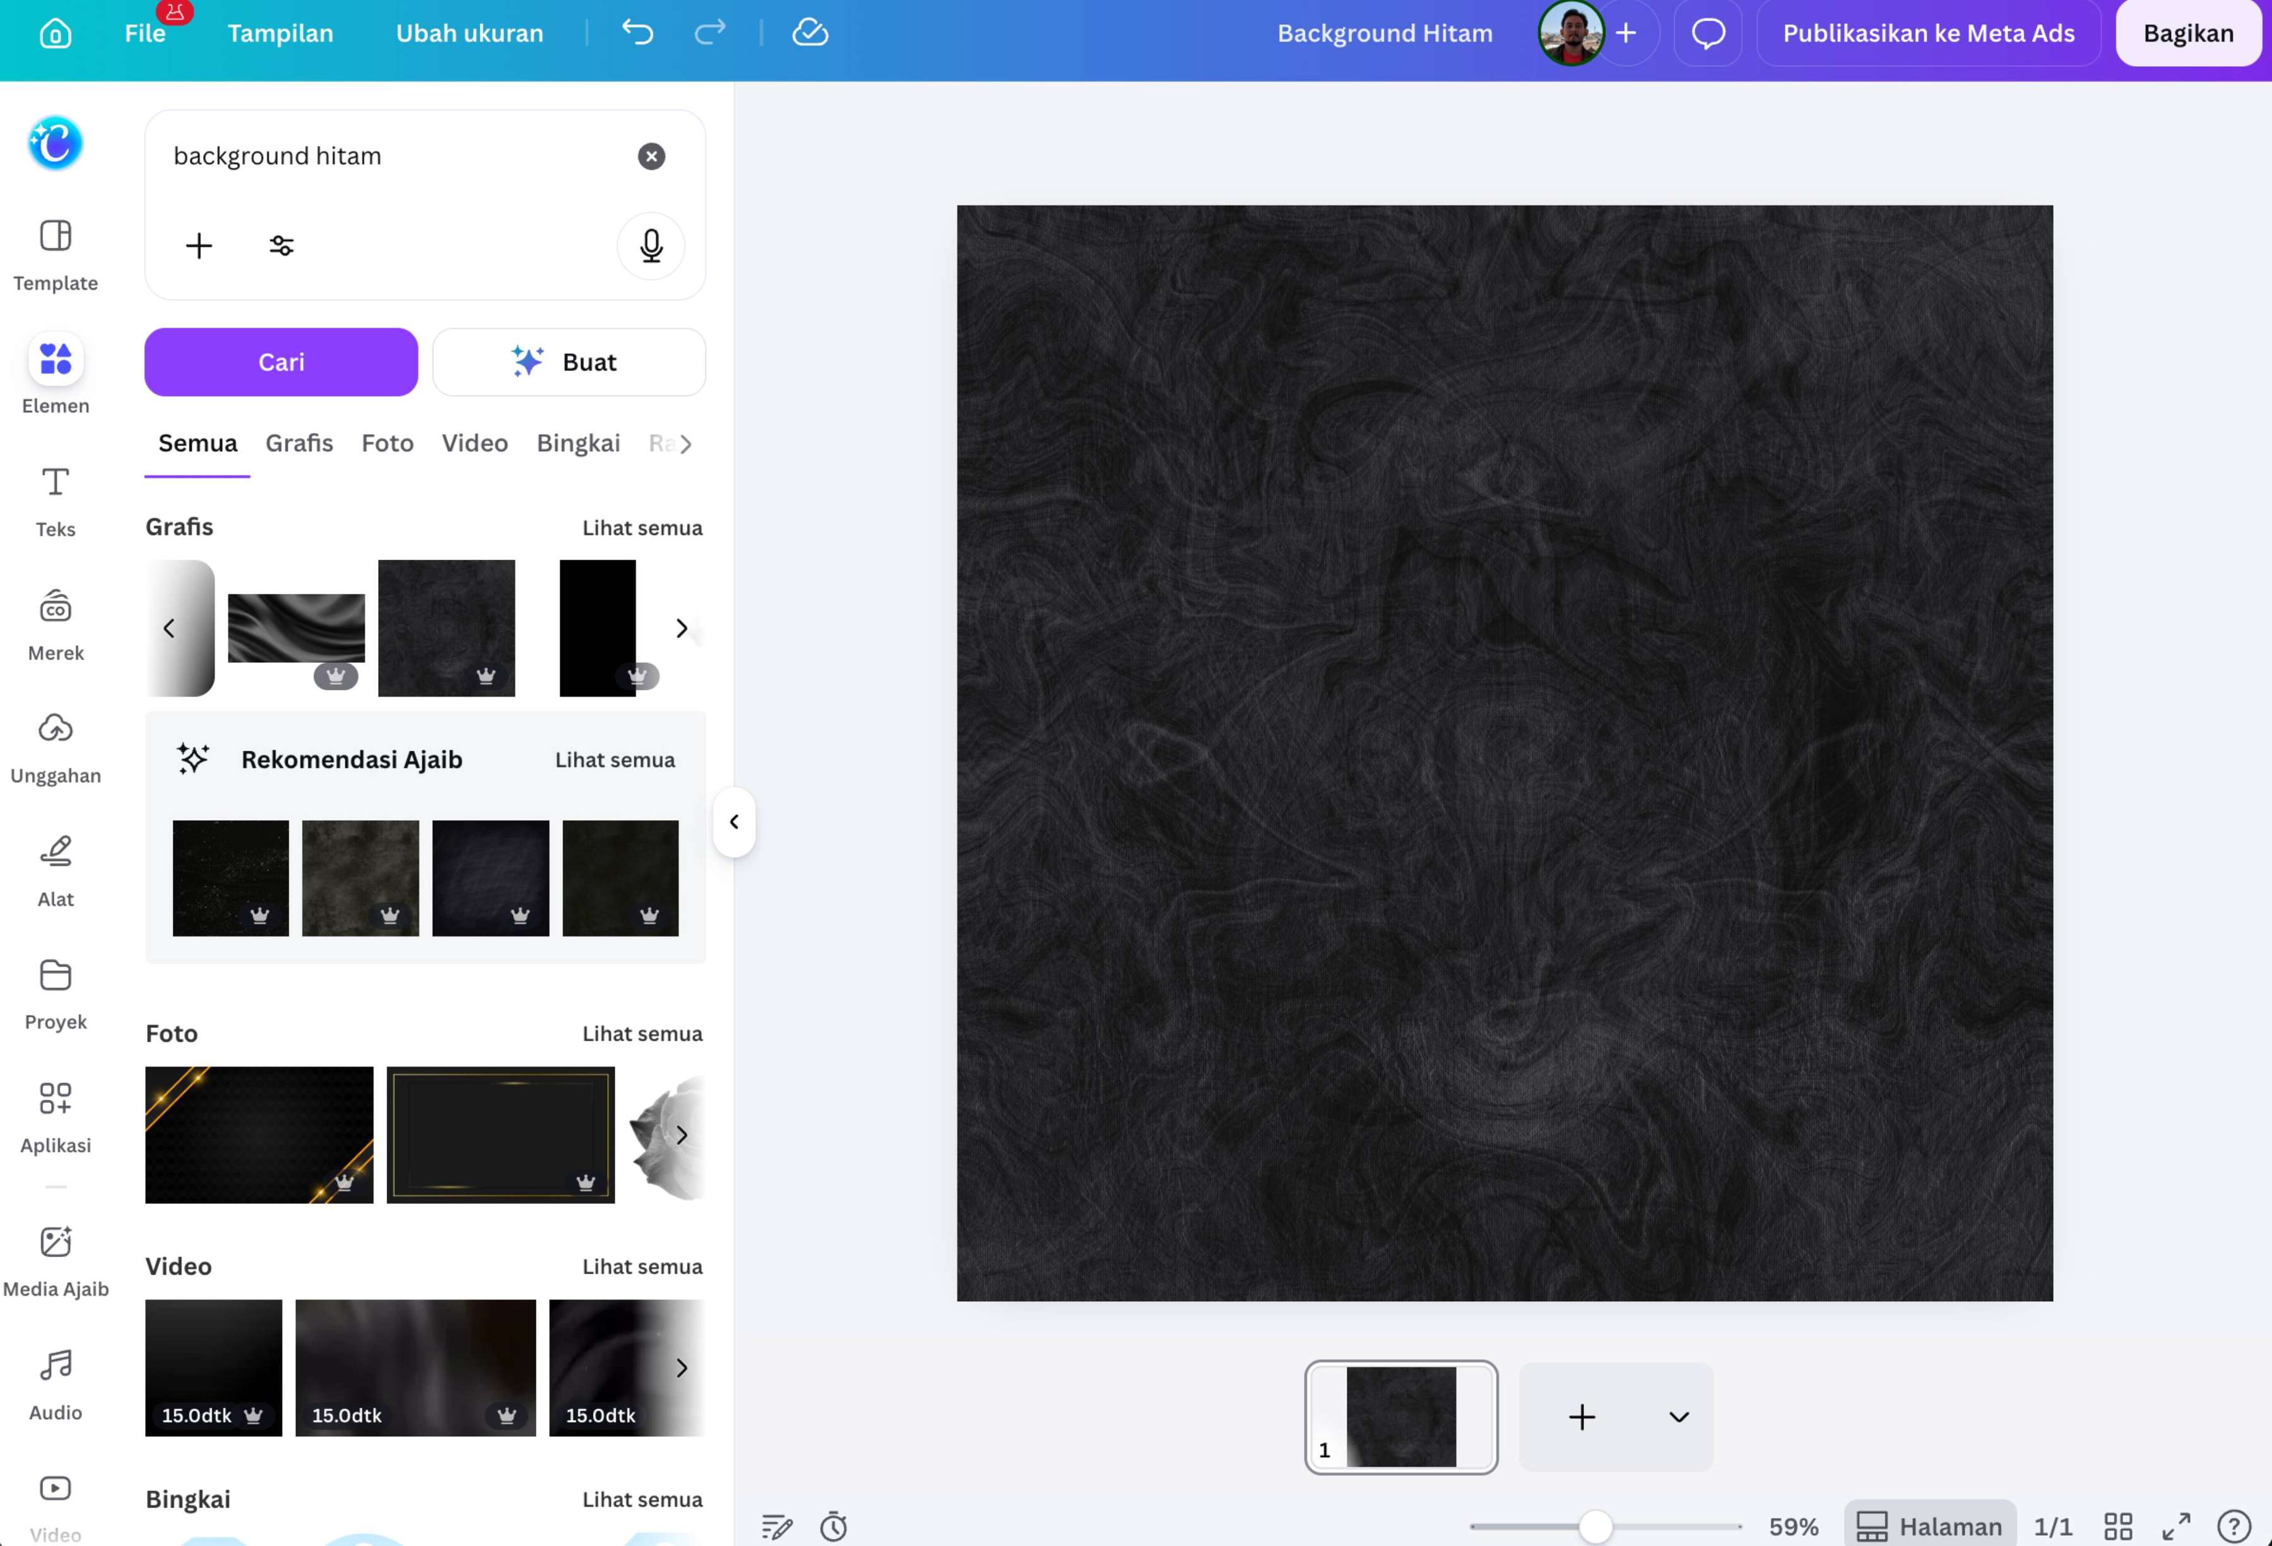Select the black silk fabric graphic

pyautogui.click(x=296, y=628)
